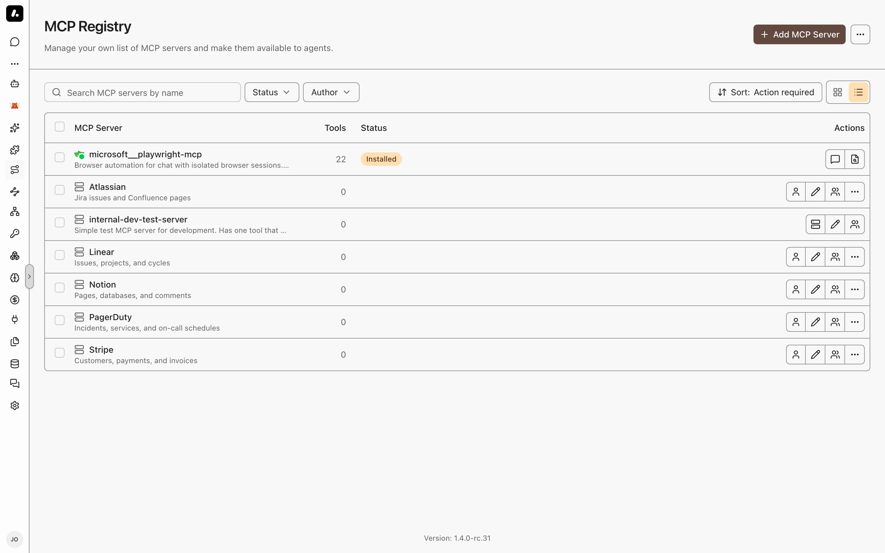Check the Atlassian row checkbox

coord(60,190)
